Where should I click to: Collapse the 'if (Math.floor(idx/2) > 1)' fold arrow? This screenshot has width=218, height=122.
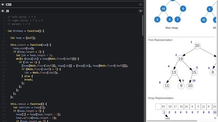6,69
